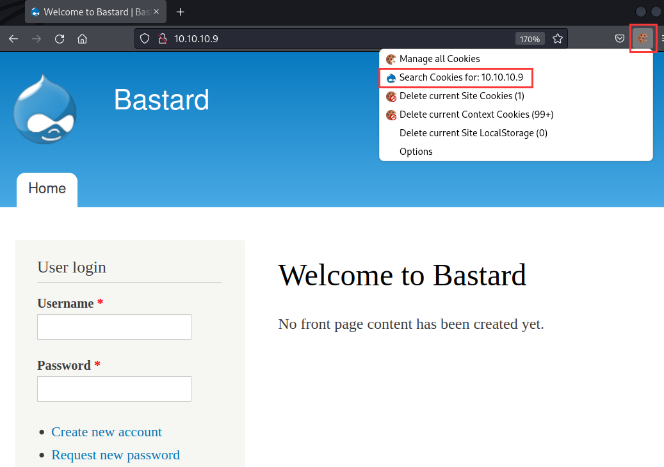Viewport: 664px width, 467px height.
Task: Switch to the Home tab
Action: click(x=47, y=189)
